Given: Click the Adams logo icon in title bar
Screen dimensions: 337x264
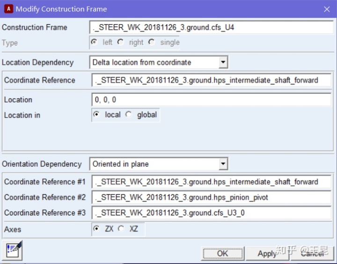Looking at the screenshot, I should click(8, 9).
